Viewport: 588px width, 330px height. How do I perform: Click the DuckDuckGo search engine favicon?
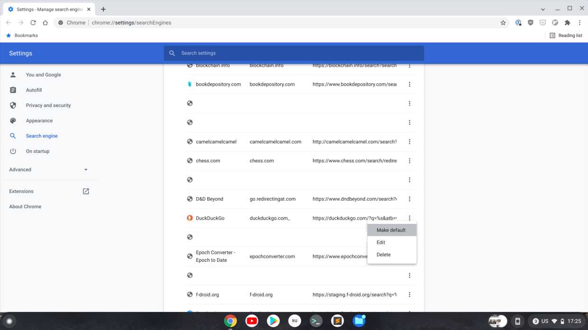[189, 218]
